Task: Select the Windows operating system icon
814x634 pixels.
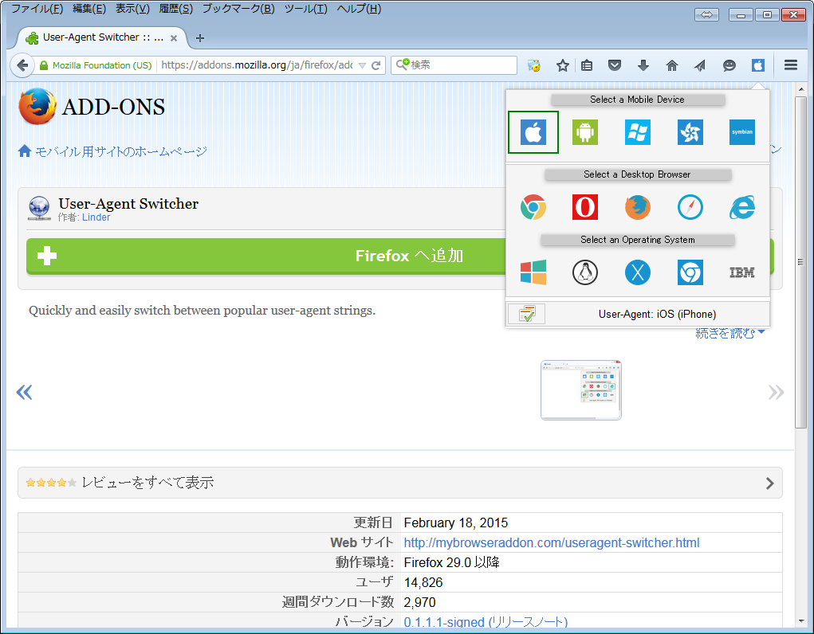Action: [533, 272]
